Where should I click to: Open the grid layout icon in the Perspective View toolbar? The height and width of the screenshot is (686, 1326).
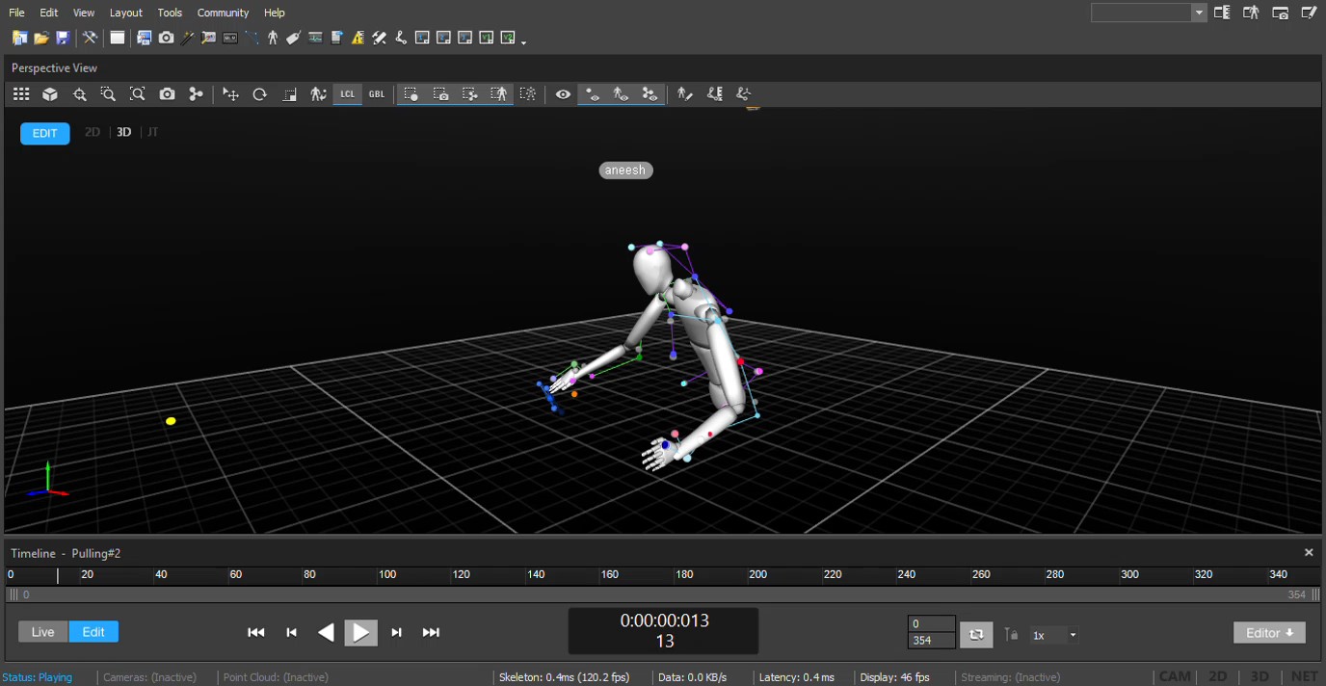tap(21, 94)
